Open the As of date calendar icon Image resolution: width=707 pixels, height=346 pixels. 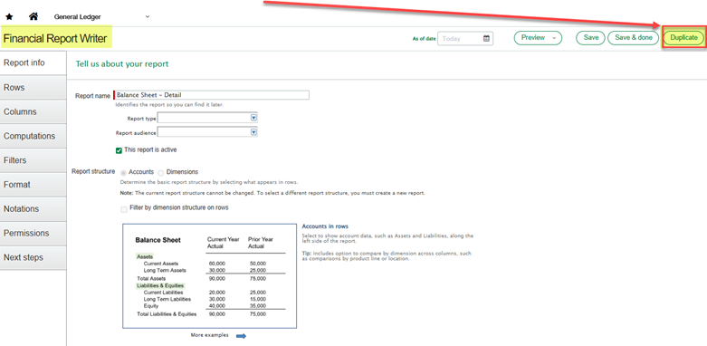[486, 38]
